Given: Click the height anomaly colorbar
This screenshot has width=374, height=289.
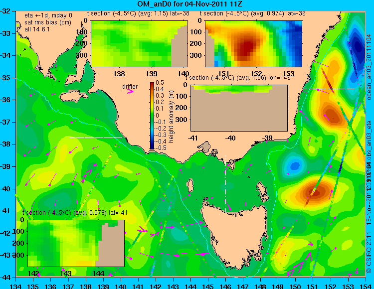Looking at the screenshot, I should coord(152,116).
